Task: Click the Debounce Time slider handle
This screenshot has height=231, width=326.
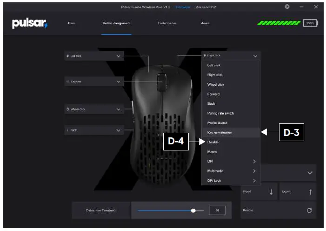Action: [x=193, y=211]
